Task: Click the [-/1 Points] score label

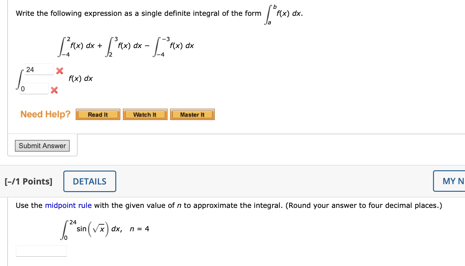Action: tap(29, 181)
